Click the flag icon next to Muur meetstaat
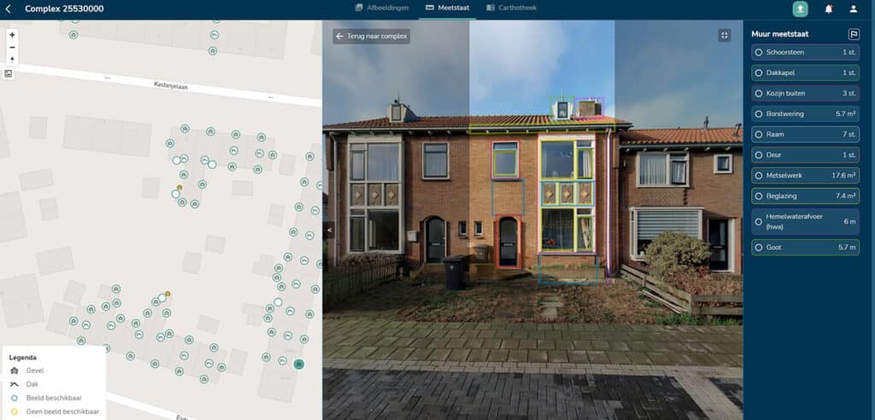The height and width of the screenshot is (420, 875). (x=853, y=34)
